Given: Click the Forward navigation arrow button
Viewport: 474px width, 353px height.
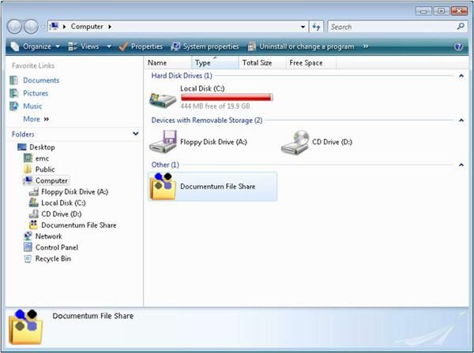Looking at the screenshot, I should (x=31, y=27).
